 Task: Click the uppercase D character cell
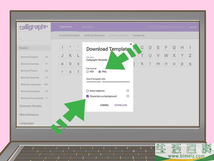[150, 47]
